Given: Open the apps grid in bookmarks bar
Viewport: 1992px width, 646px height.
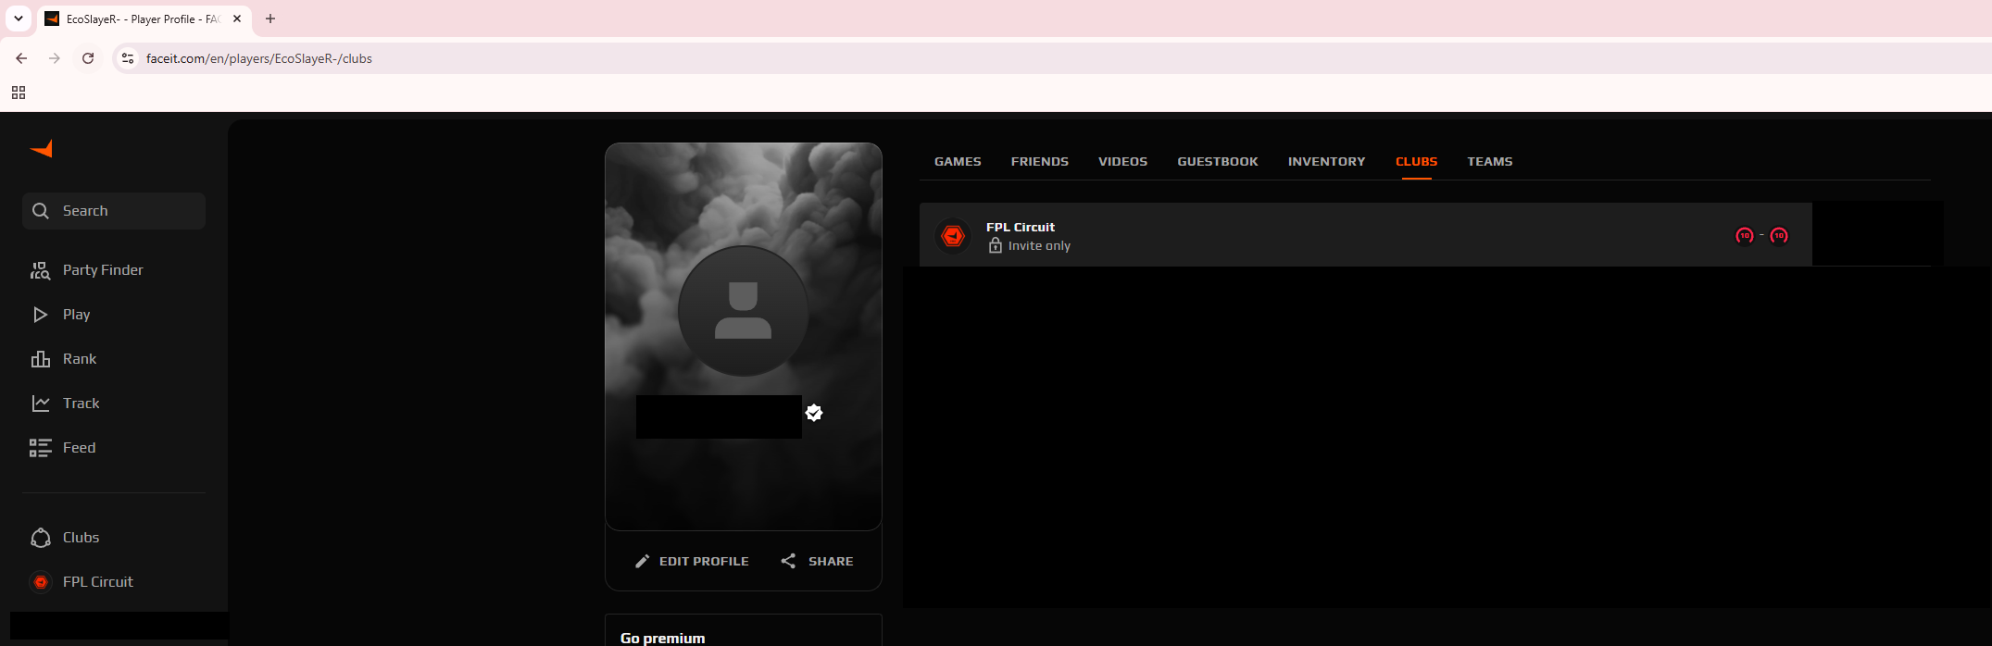Looking at the screenshot, I should (19, 93).
